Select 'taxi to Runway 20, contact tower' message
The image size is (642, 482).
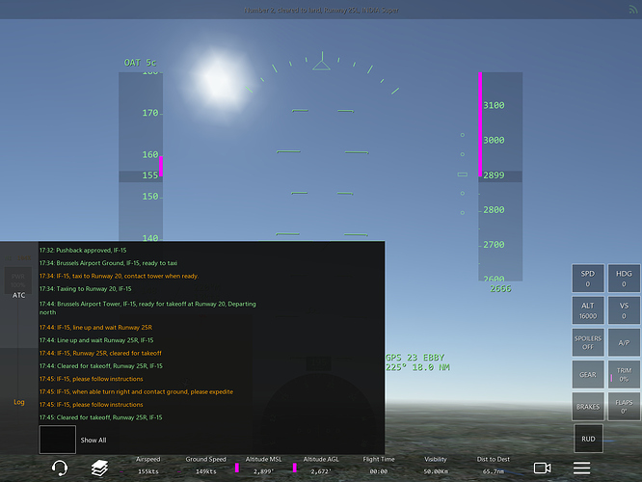[x=119, y=276]
